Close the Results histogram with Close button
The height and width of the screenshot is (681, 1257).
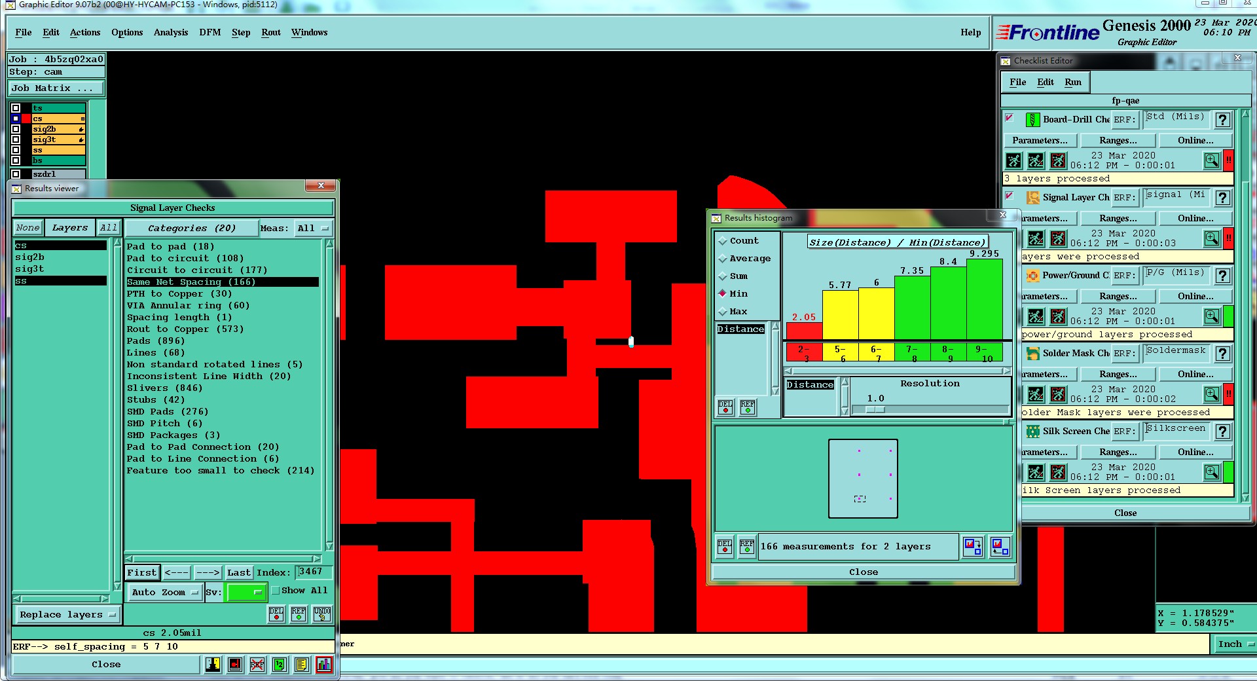864,572
